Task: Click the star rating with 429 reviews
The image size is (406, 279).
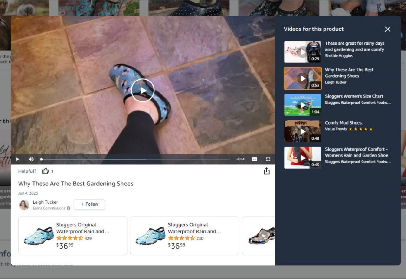Action: pos(70,238)
